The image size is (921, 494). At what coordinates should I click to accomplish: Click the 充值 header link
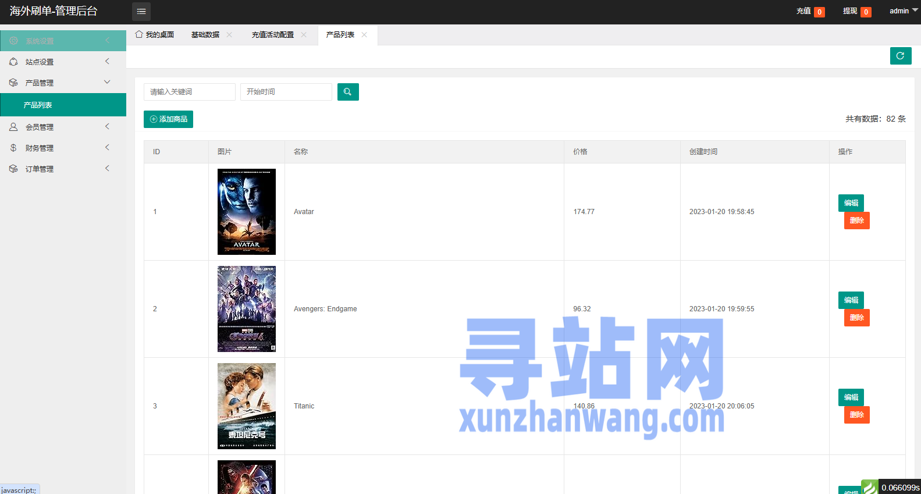coord(803,11)
